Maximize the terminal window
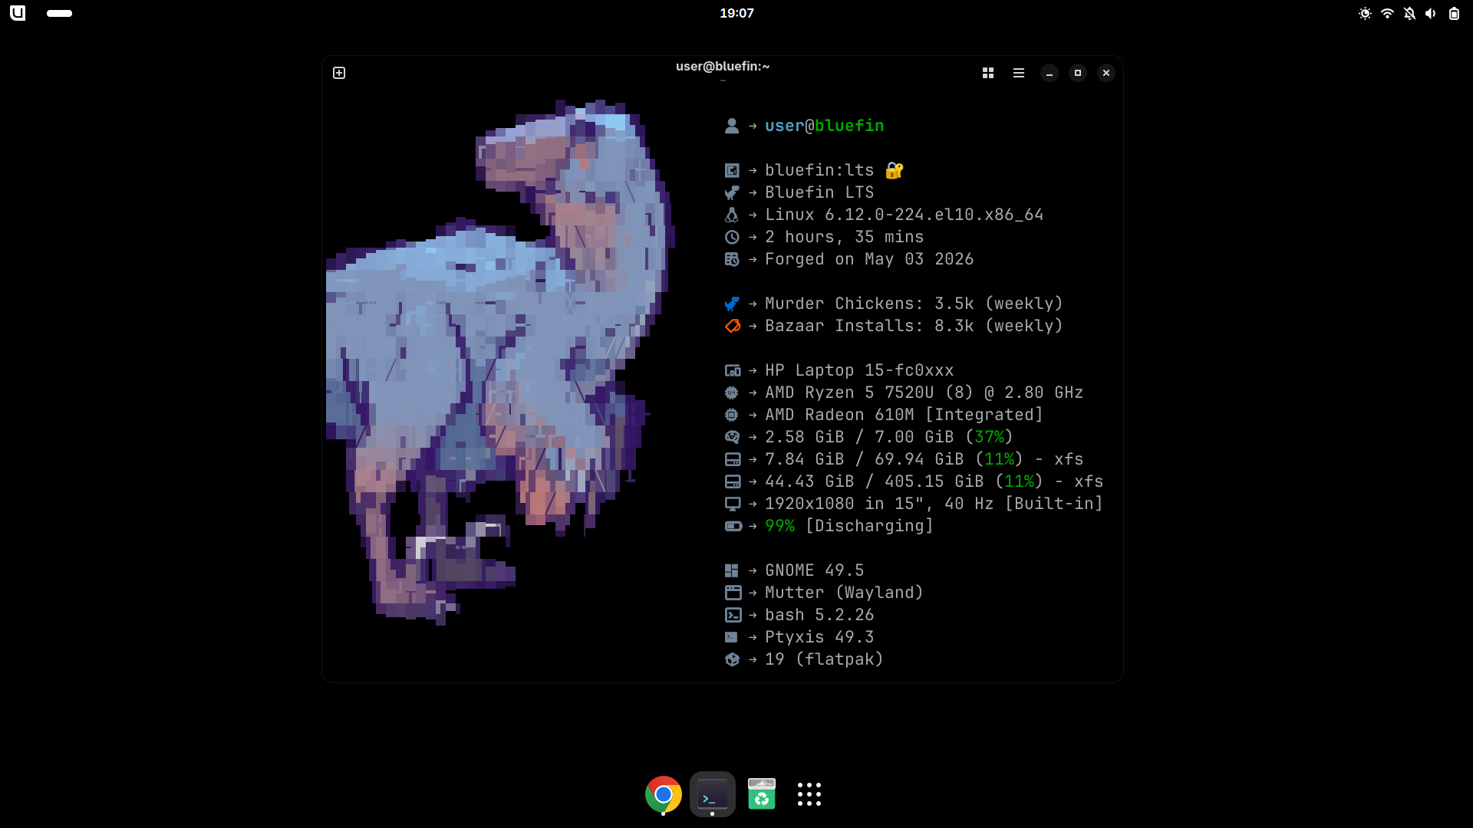Screen dimensions: 1473x828 coord(1078,73)
